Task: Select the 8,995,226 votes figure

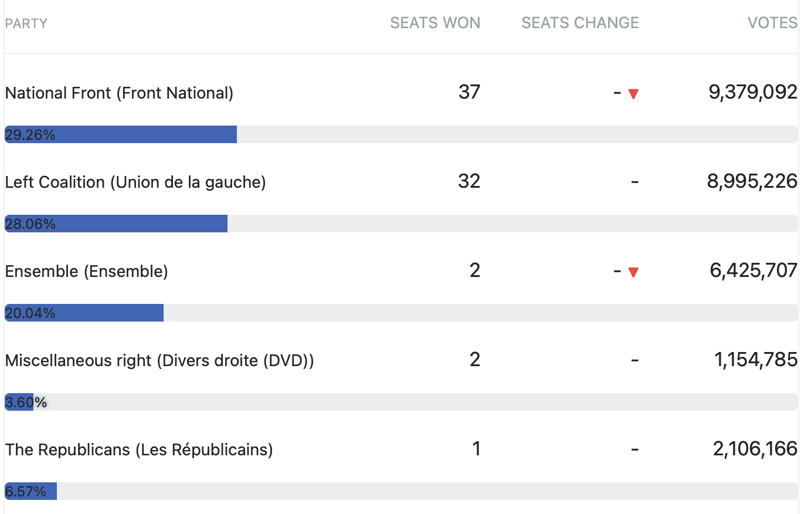Action: tap(752, 181)
